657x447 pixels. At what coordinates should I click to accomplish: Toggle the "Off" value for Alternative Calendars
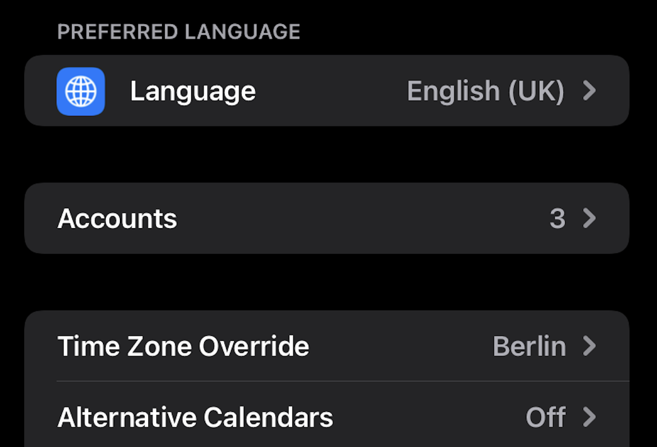(x=545, y=417)
